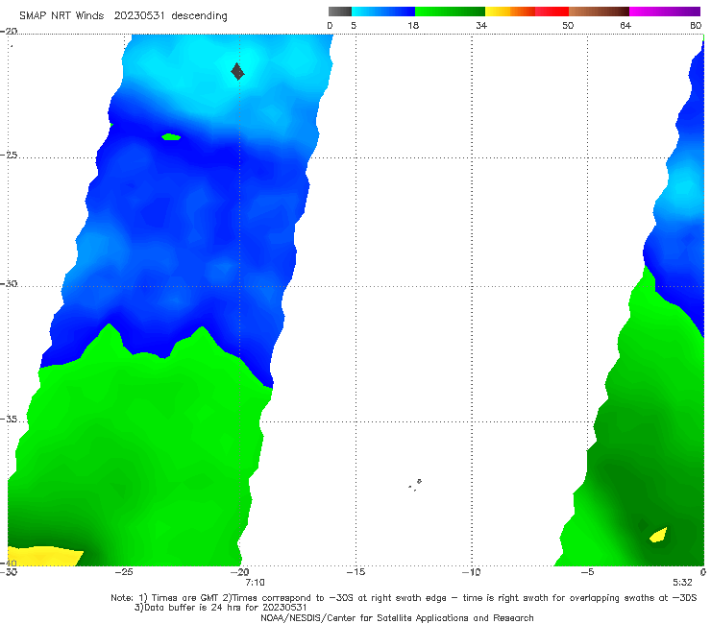Click the longitude axis label '-15'
This screenshot has height=624, width=711.
pos(355,572)
